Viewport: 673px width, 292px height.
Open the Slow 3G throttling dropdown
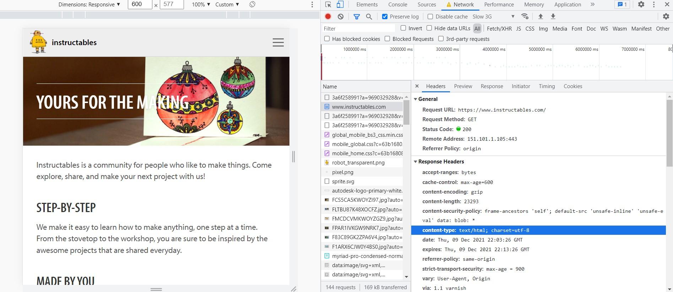pos(493,16)
